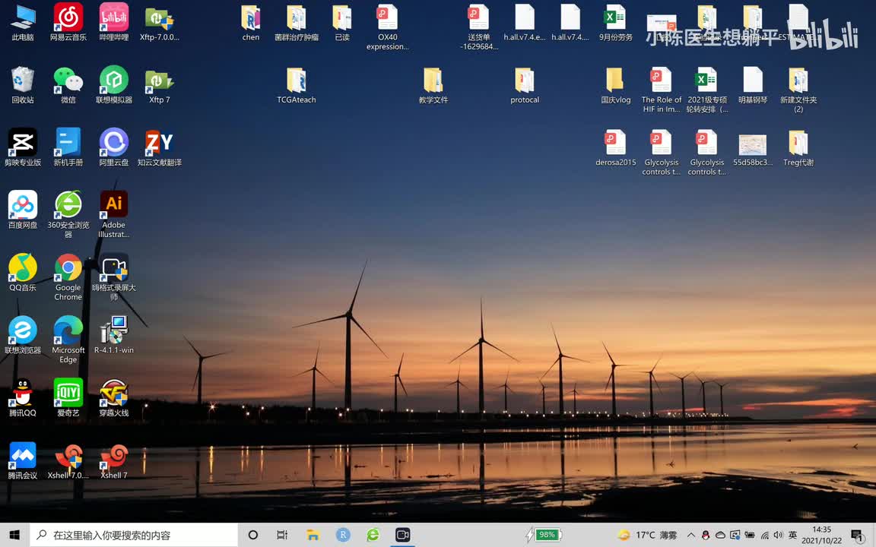
Task: Open Task View from the taskbar
Action: point(282,535)
